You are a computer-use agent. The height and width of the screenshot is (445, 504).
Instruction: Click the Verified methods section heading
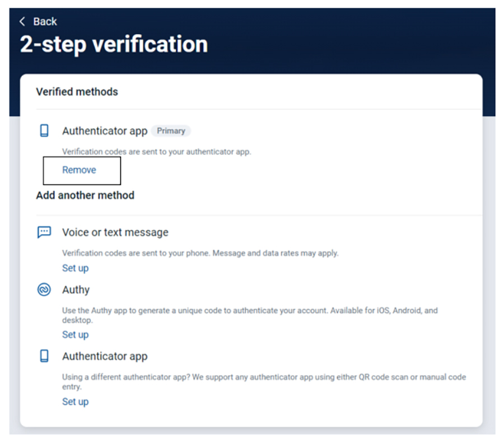(x=77, y=92)
